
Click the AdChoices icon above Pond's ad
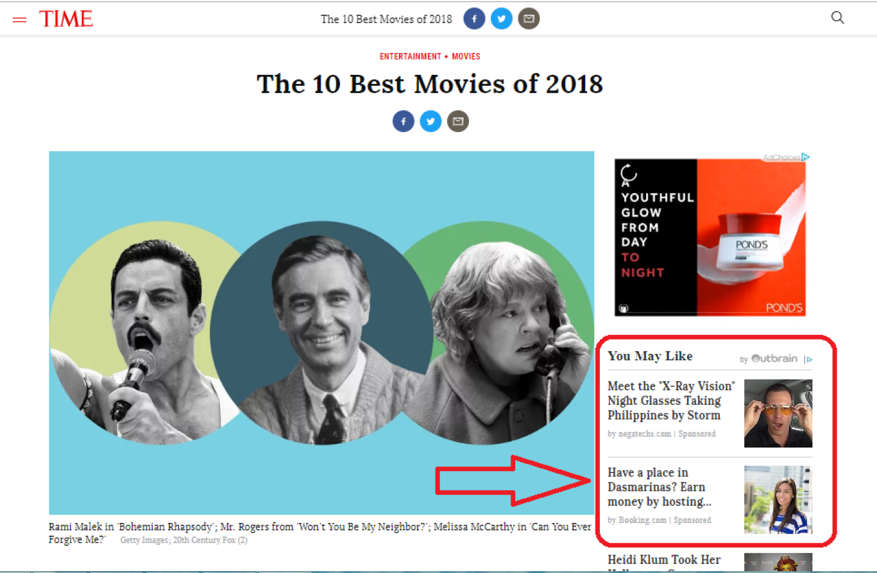pyautogui.click(x=805, y=157)
